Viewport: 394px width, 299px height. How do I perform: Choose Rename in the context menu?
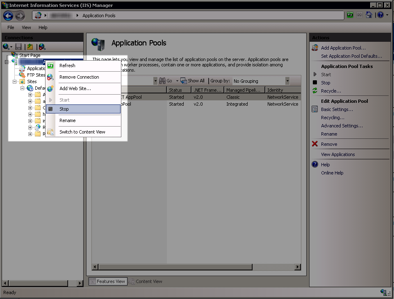click(83, 120)
